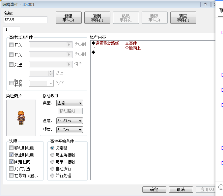Click the 粘贴事件页 button

click(126, 18)
